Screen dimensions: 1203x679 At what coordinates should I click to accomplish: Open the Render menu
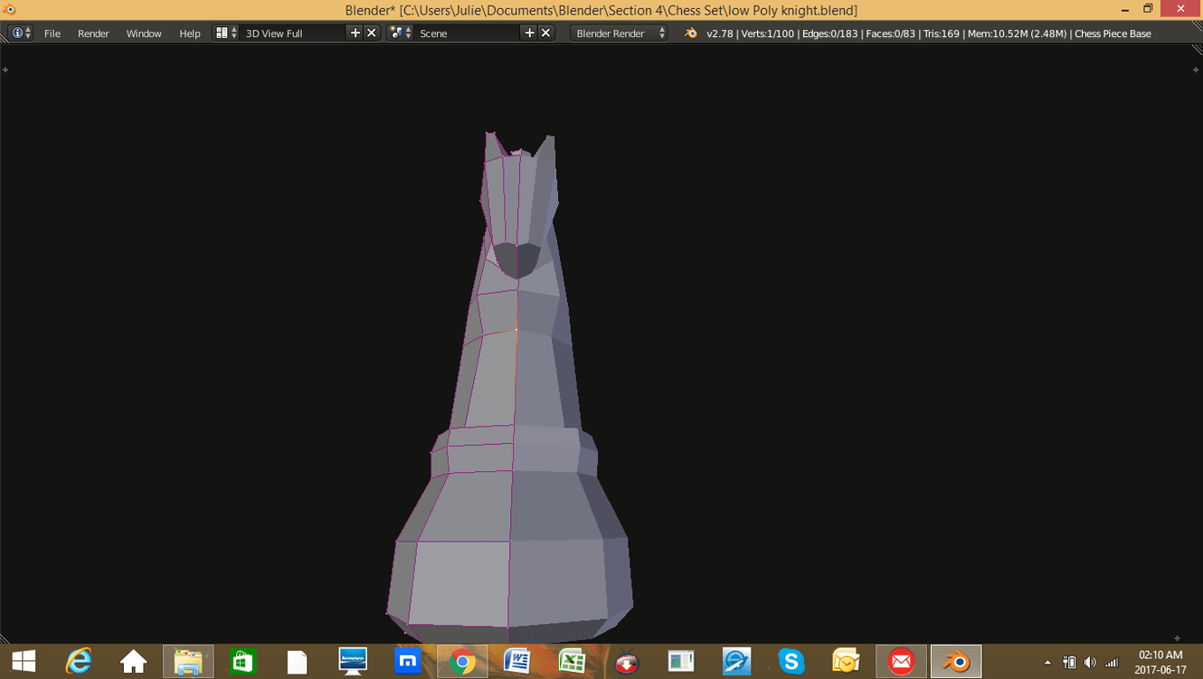point(93,33)
